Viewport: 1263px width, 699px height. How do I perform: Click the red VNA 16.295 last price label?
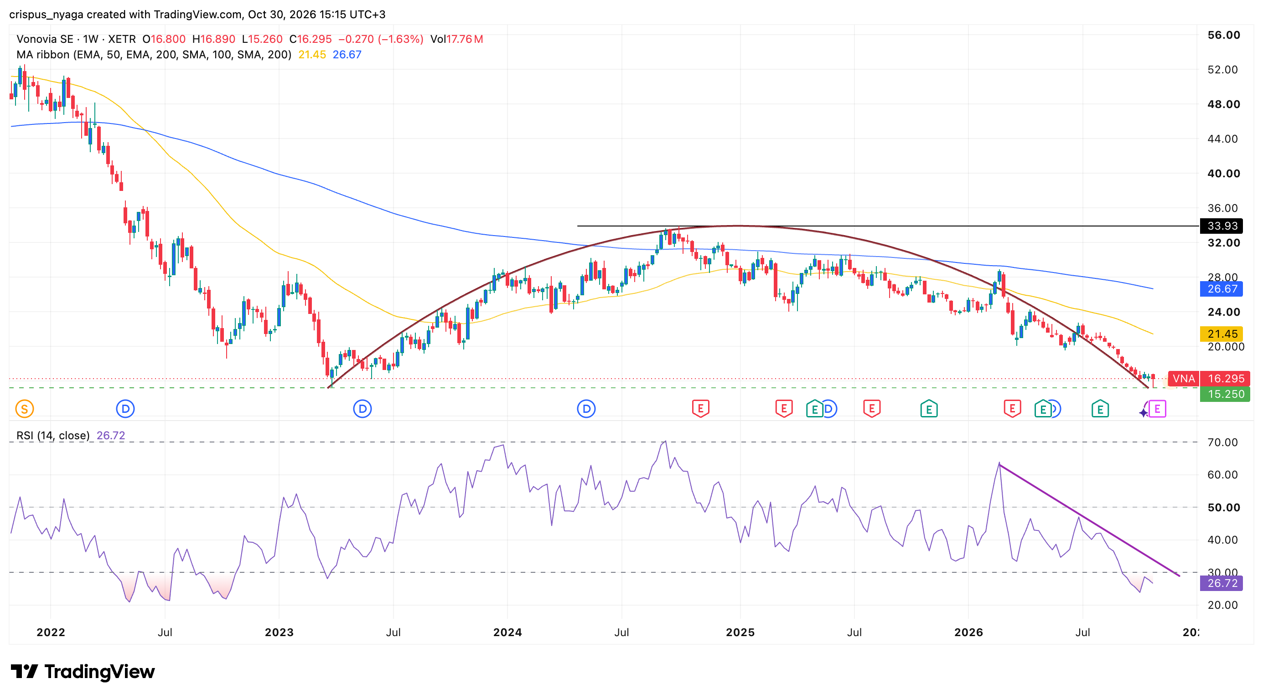pos(1209,379)
